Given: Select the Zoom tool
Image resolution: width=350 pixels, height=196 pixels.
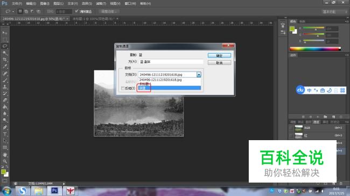Looking at the screenshot, I should (5, 161).
